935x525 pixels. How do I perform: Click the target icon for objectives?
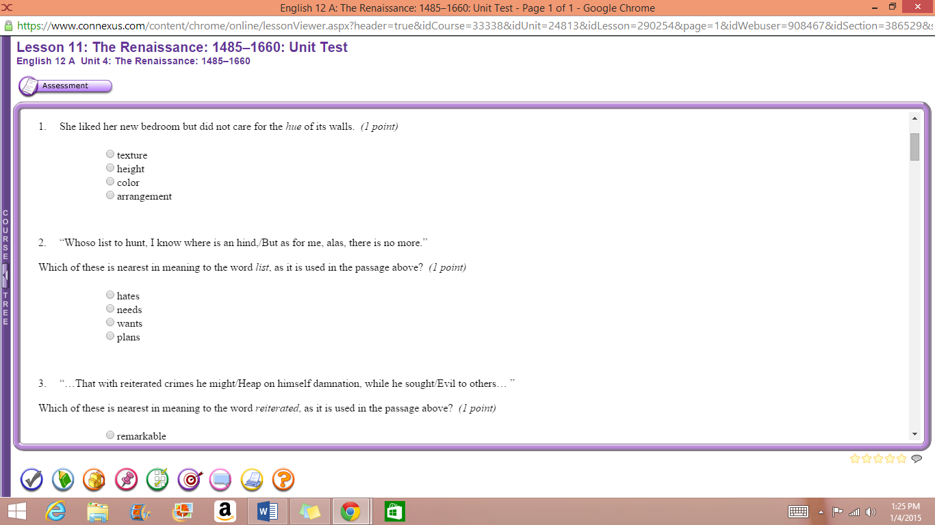[x=189, y=480]
